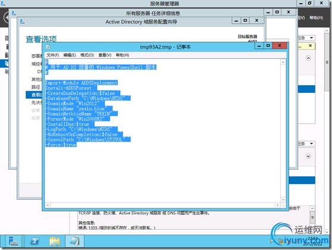332x250 pixels.
Task: Close the Notepad window
Action: [280, 45]
